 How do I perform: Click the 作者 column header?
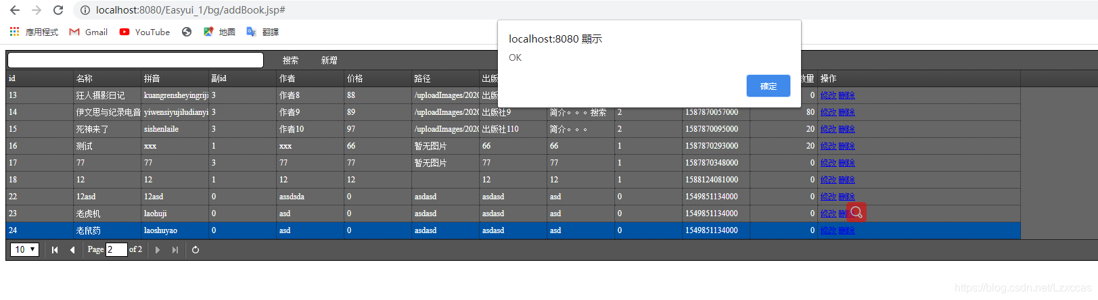(x=311, y=78)
